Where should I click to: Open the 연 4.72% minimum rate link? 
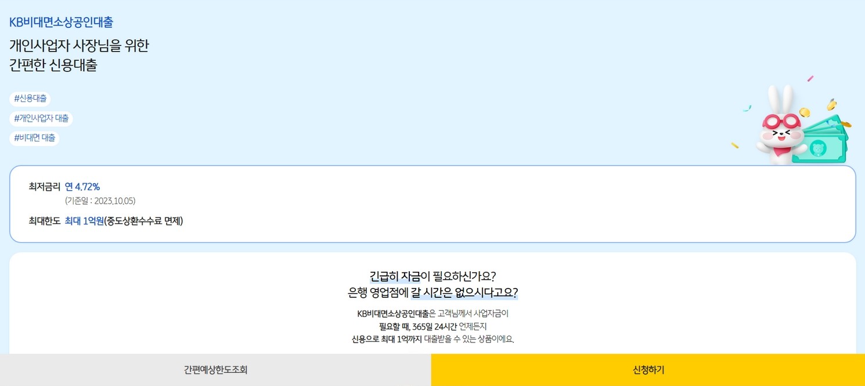coord(84,187)
